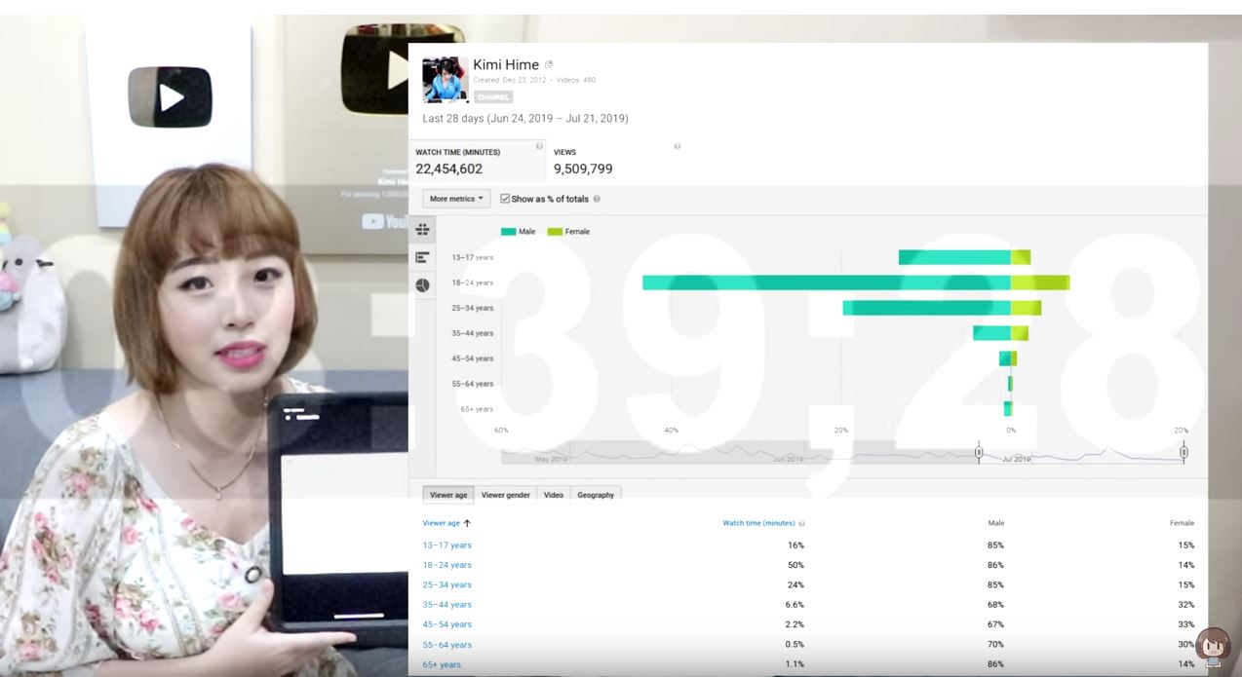This screenshot has width=1242, height=677.
Task: Open the 45–54 years row link
Action: point(446,624)
